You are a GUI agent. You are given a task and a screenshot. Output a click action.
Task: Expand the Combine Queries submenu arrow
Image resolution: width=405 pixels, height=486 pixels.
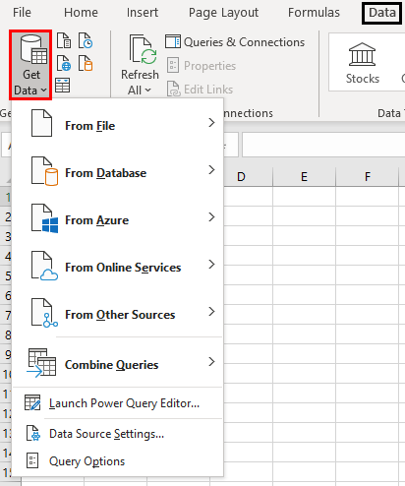point(211,362)
